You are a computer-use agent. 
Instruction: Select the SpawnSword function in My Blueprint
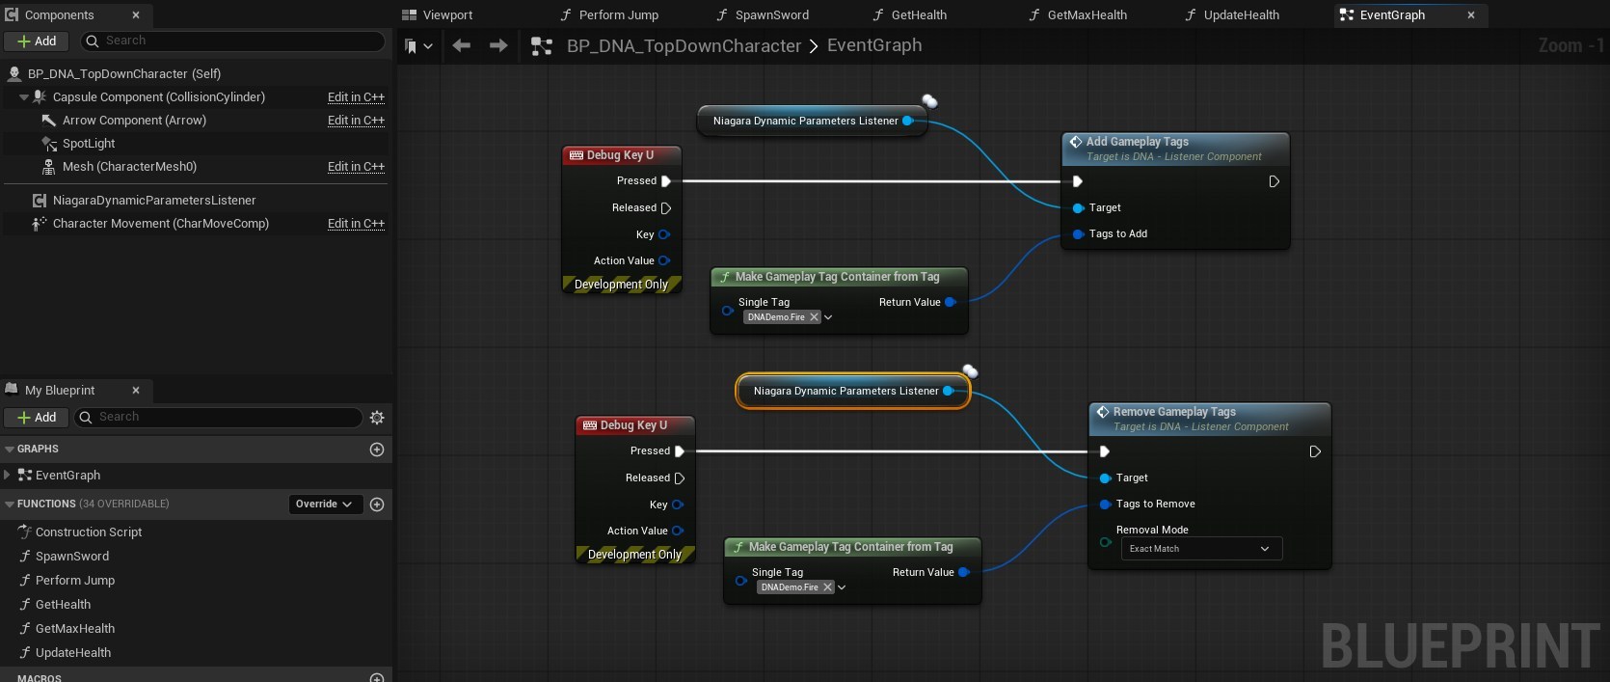tap(72, 557)
